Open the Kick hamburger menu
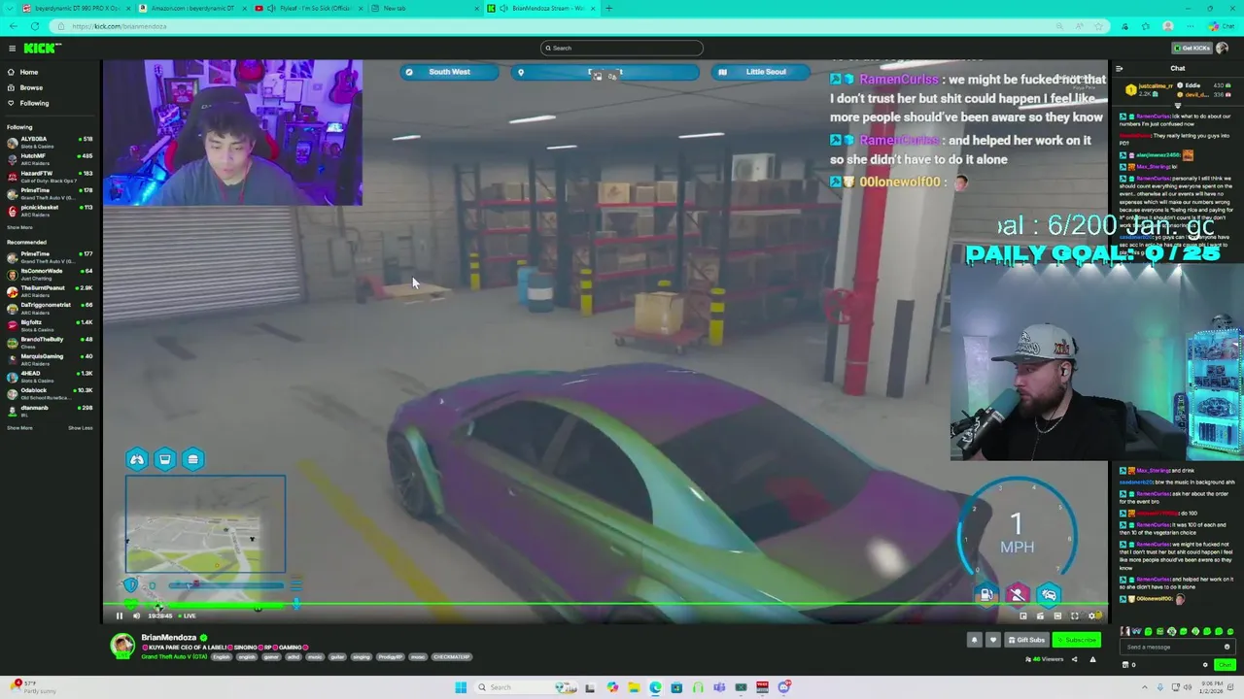The width and height of the screenshot is (1244, 699). tap(12, 48)
